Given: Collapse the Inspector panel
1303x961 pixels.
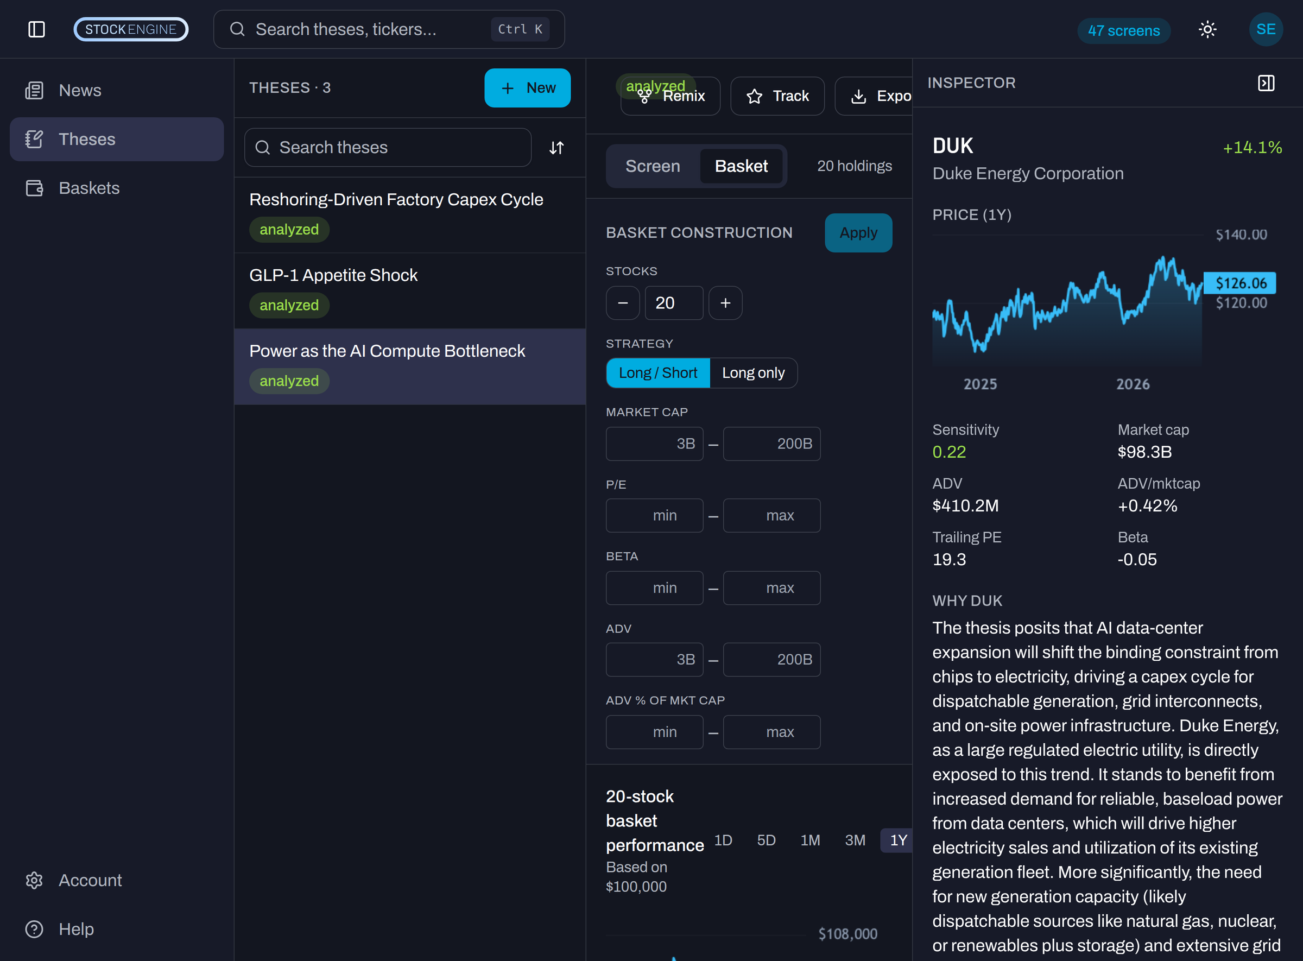Looking at the screenshot, I should coord(1266,83).
